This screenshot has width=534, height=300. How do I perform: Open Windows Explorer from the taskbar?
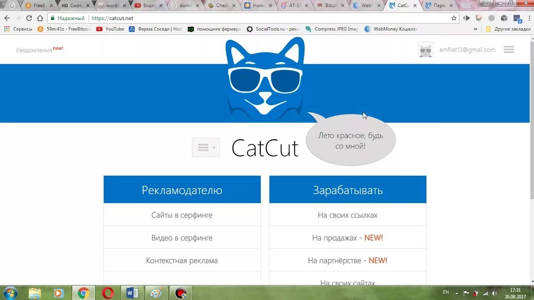point(35,293)
